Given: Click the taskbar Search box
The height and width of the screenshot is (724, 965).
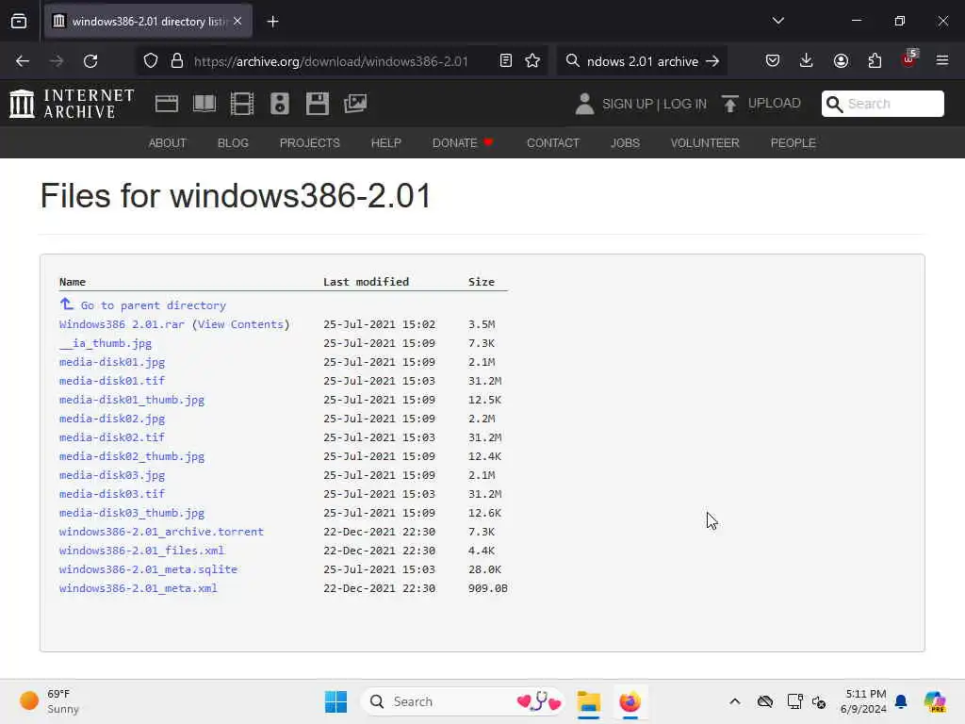Looking at the screenshot, I should click(463, 701).
